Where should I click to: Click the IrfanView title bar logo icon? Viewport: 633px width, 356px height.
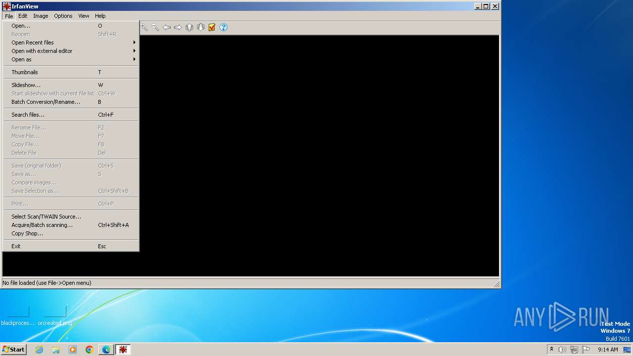[7, 6]
